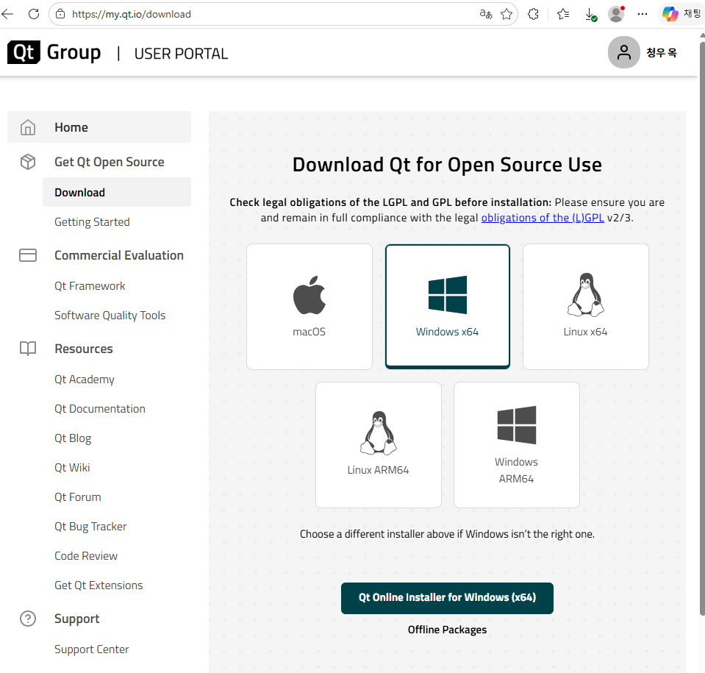Click Qt Online Installer for Windows button

[x=447, y=598]
